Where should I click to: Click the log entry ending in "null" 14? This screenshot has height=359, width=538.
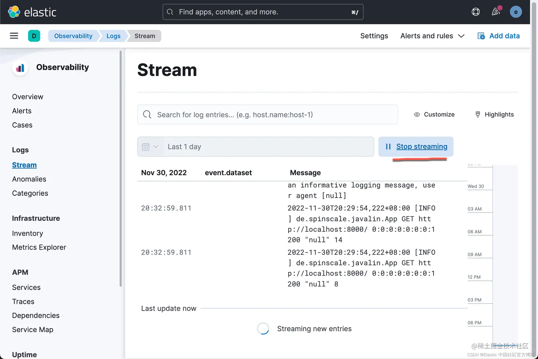(x=302, y=224)
